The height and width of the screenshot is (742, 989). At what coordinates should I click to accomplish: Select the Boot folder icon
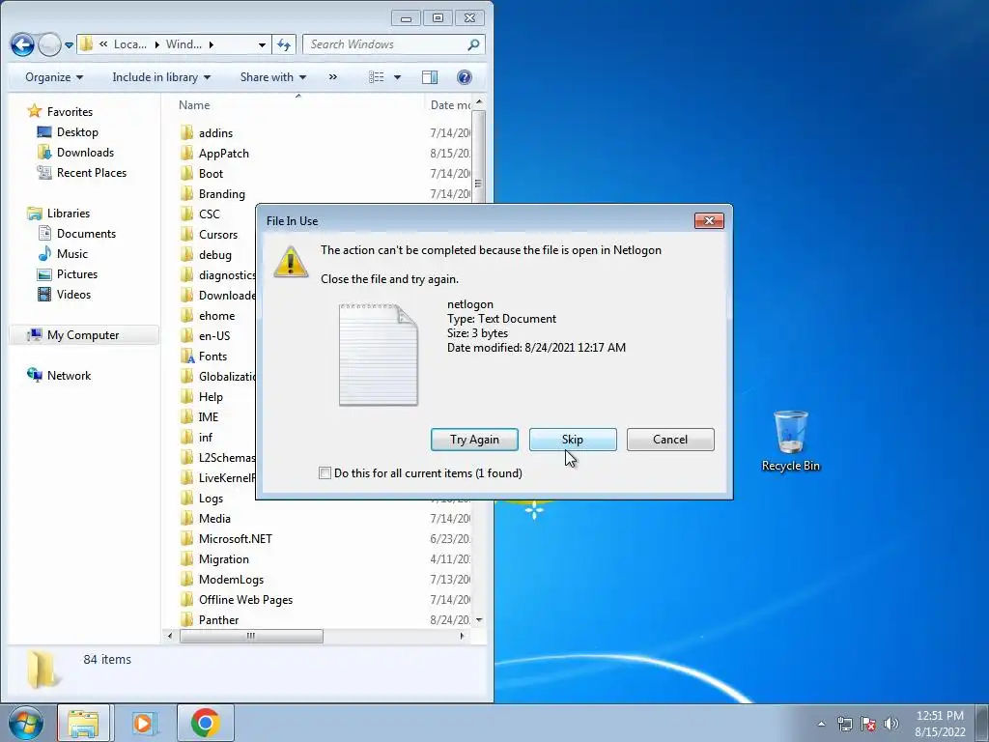(186, 173)
